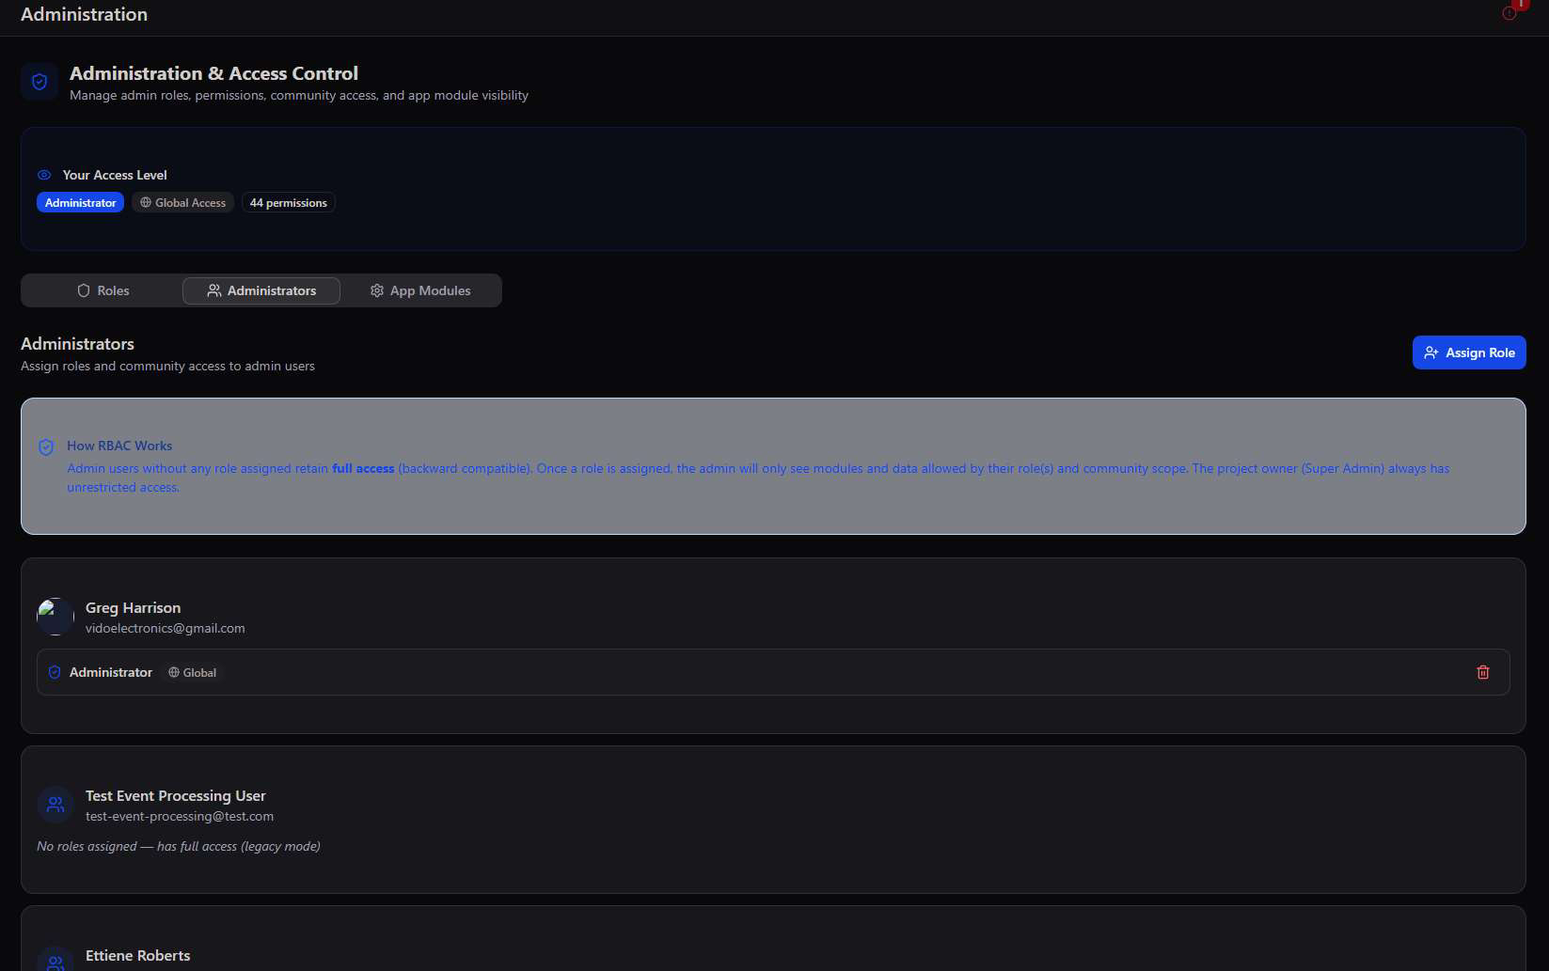Click the shield icon beside Administrator role row

(x=55, y=672)
